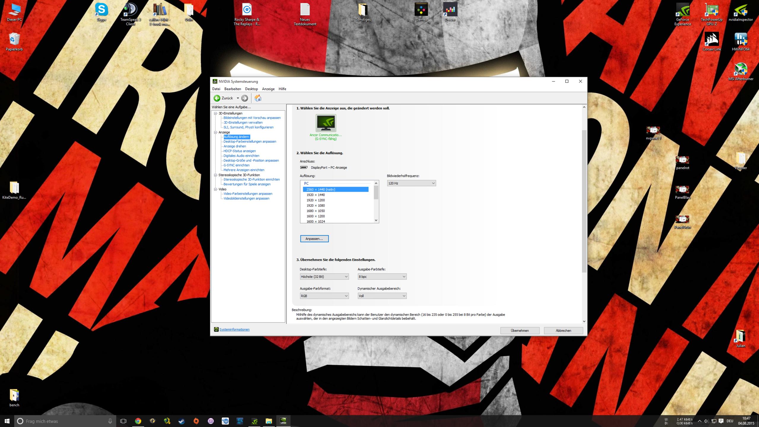Open the Dynamischer Ausgabebereich dropdown
The height and width of the screenshot is (427, 759).
(382, 296)
